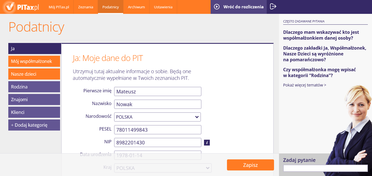372x176 pixels.
Task: Click the Zadaj pytanie input box
Action: pos(325,168)
